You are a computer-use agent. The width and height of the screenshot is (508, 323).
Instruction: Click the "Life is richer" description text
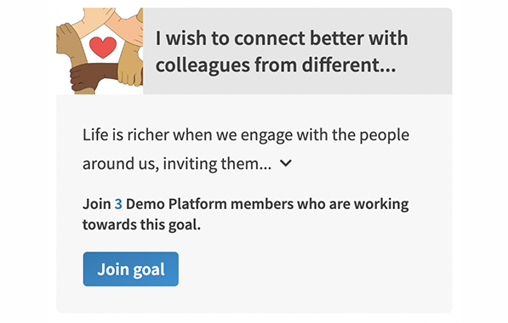[x=246, y=134]
